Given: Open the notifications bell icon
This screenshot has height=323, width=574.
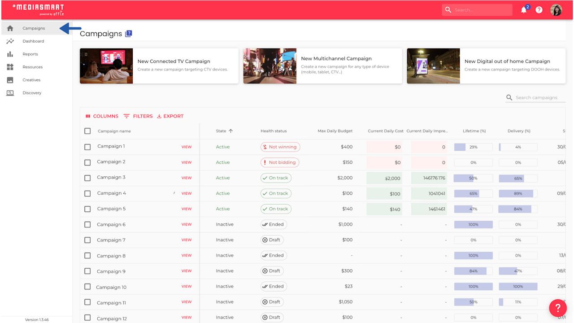Looking at the screenshot, I should coord(524,10).
